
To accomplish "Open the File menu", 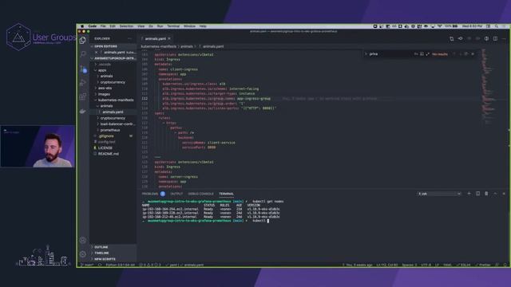I will 103,26.
